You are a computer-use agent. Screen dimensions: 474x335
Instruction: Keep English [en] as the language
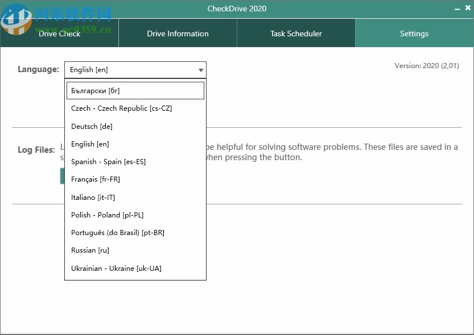click(x=135, y=144)
